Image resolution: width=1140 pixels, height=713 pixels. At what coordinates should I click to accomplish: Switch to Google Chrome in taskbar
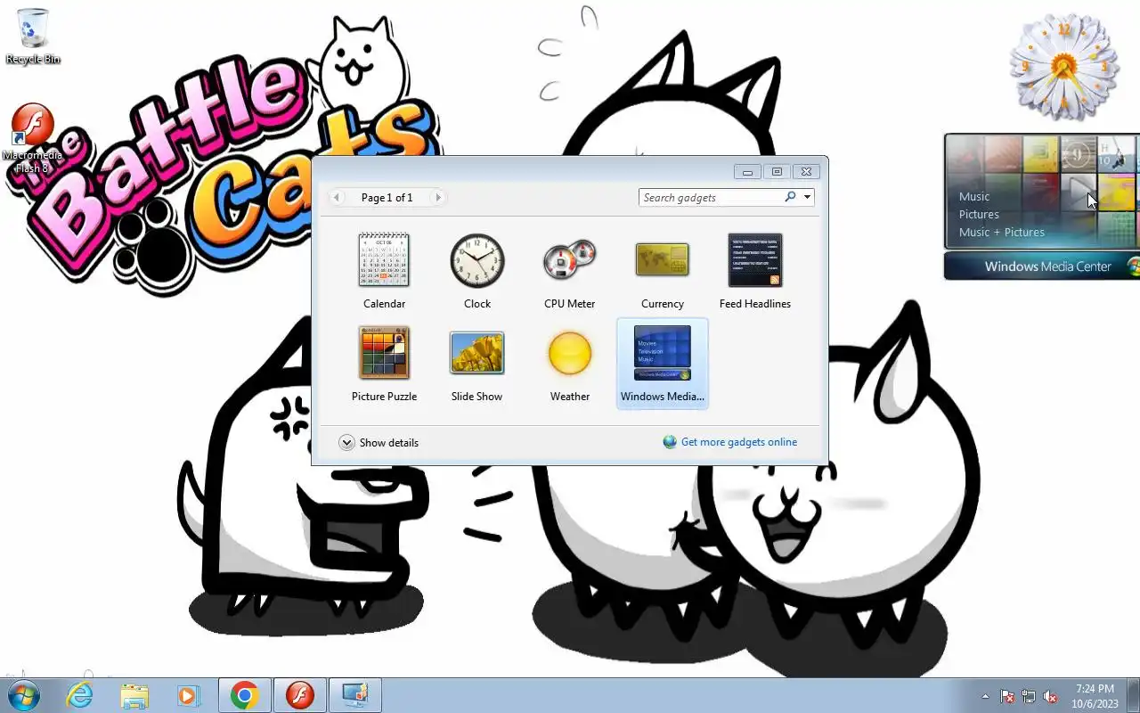[245, 695]
